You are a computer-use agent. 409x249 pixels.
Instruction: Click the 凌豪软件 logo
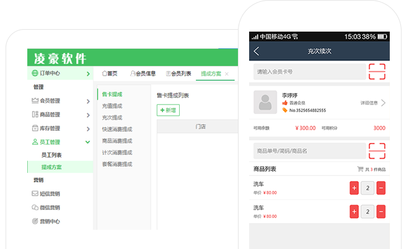(x=60, y=58)
